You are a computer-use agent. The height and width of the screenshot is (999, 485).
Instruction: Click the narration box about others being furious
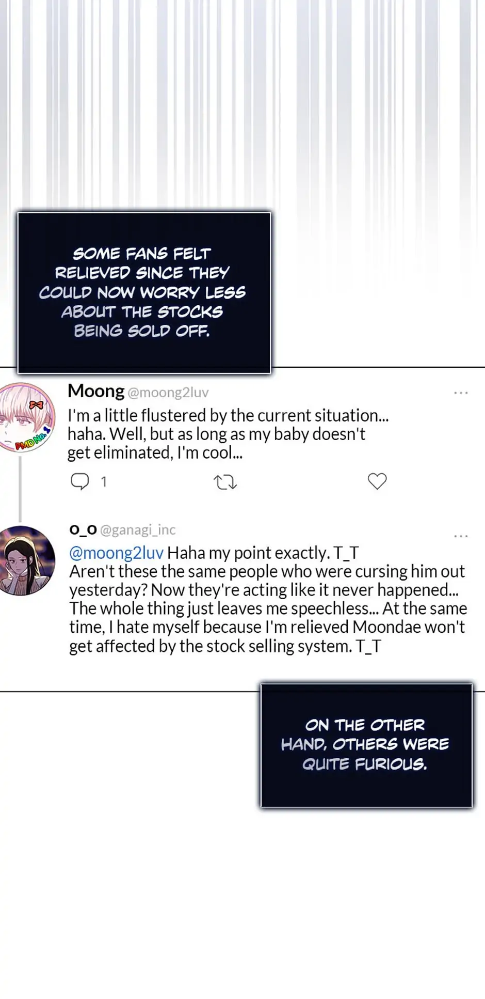coord(366,744)
